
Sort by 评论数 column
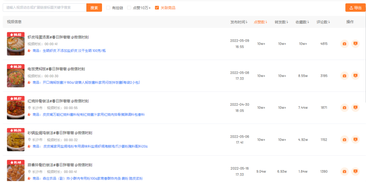[323, 22]
